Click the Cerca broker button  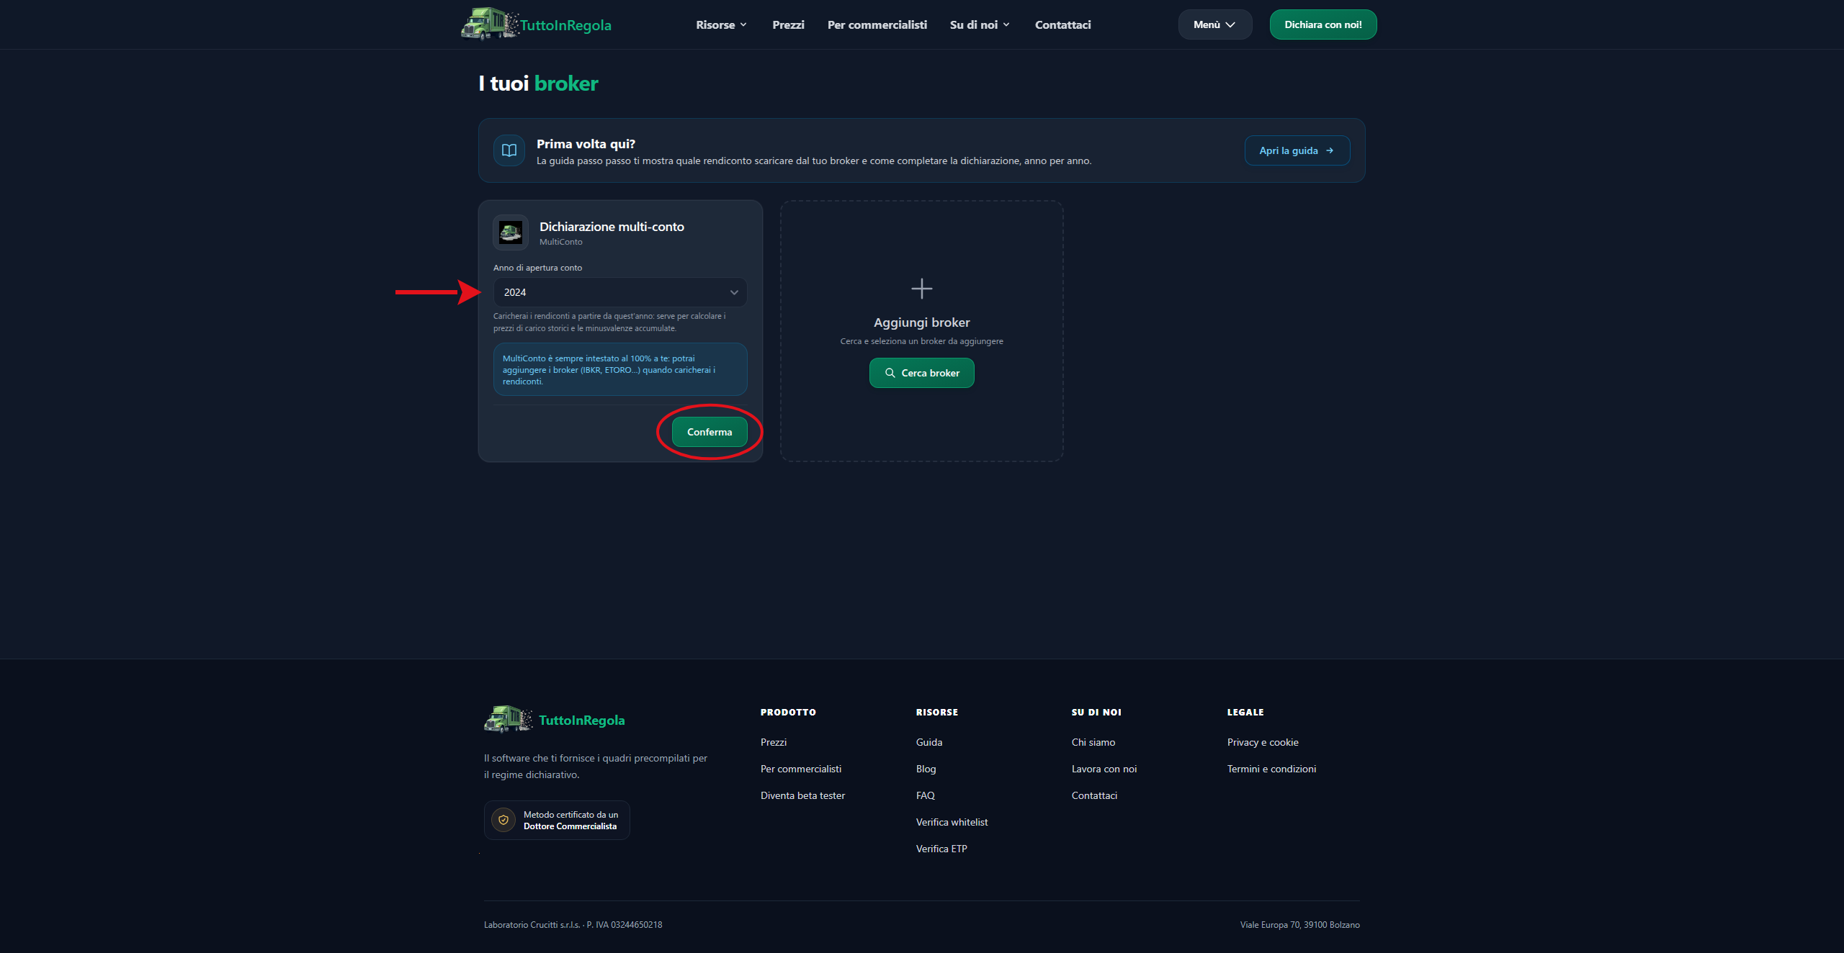point(921,373)
